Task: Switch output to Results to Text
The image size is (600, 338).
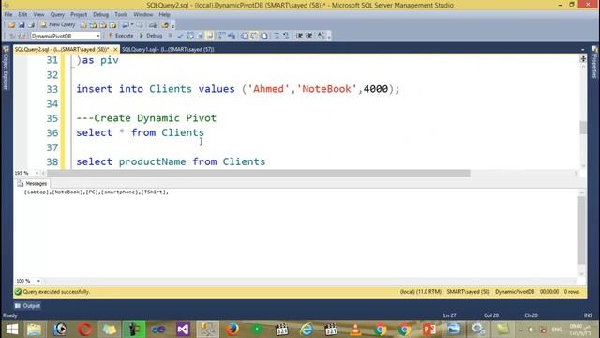Action: pos(244,36)
